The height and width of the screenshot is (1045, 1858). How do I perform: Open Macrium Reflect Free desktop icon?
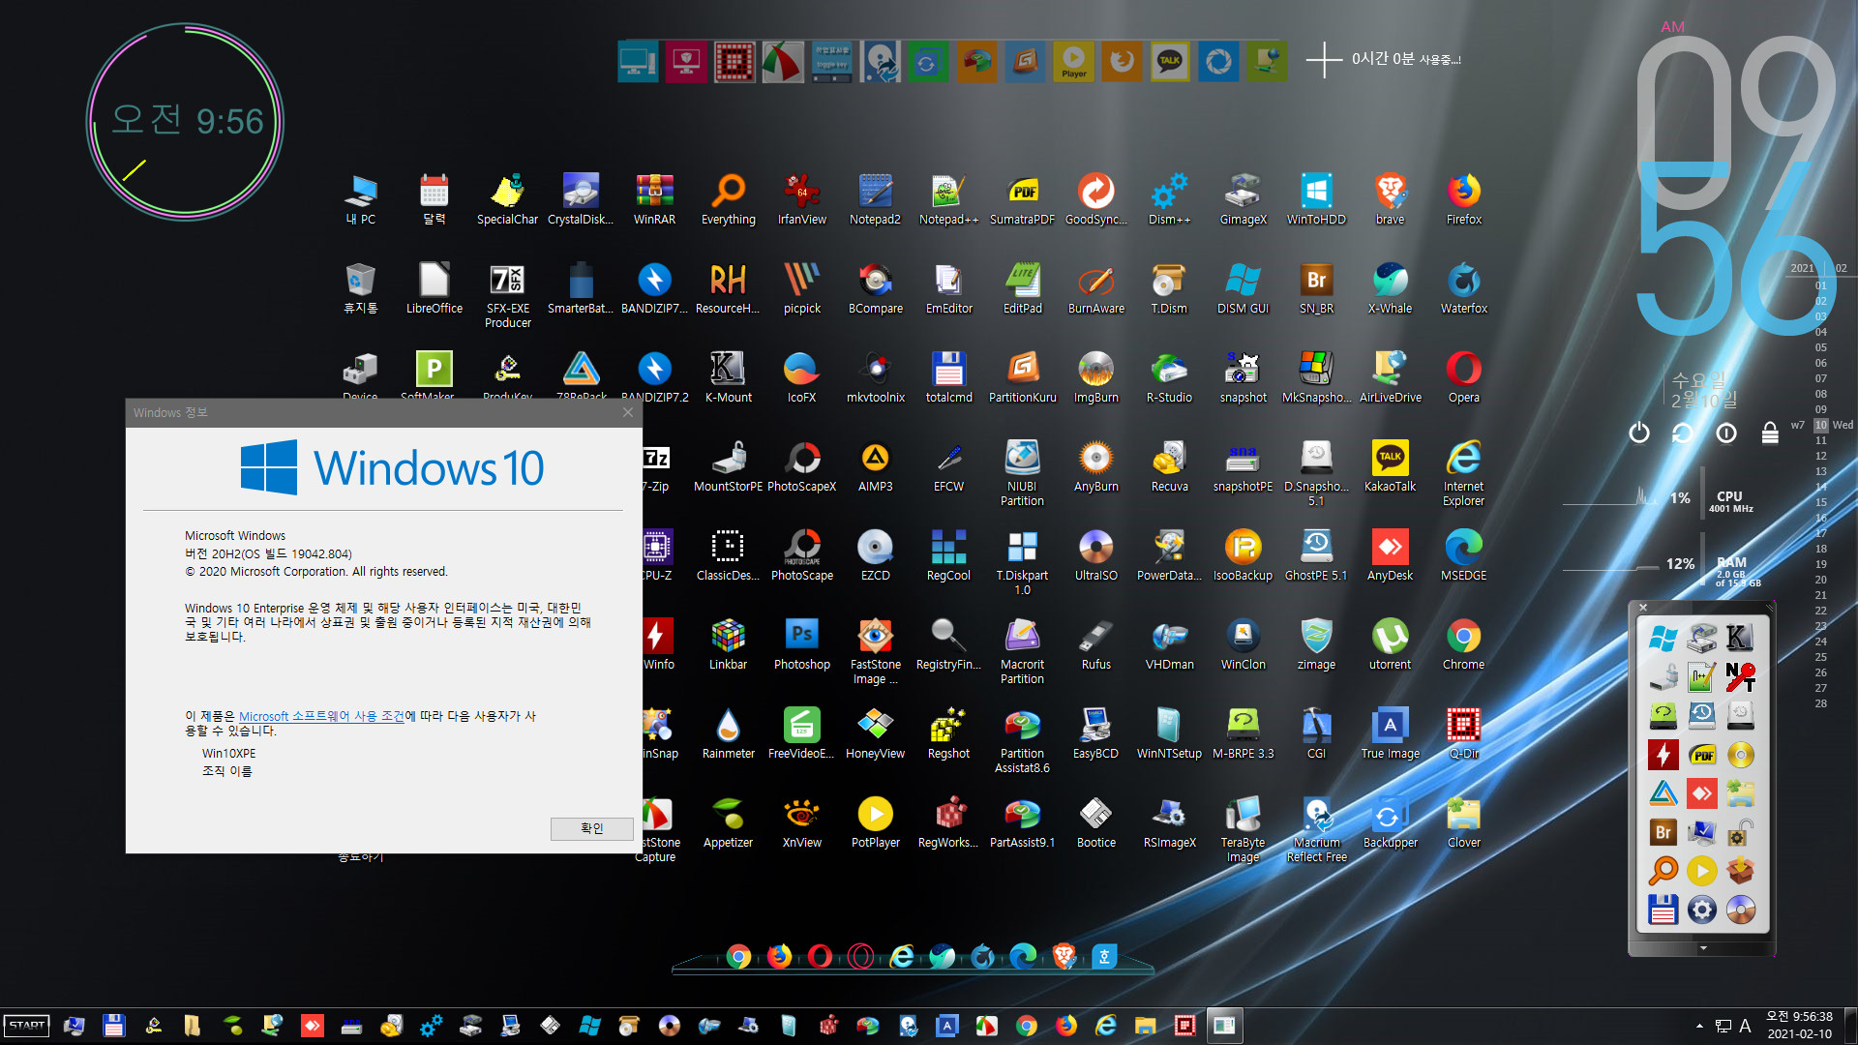1316,829
